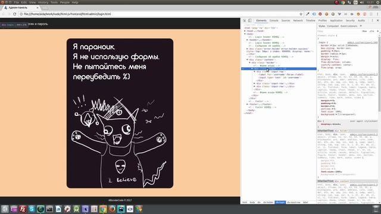
Task: Click the Chrome icon in the system tray
Action: [343, 2]
